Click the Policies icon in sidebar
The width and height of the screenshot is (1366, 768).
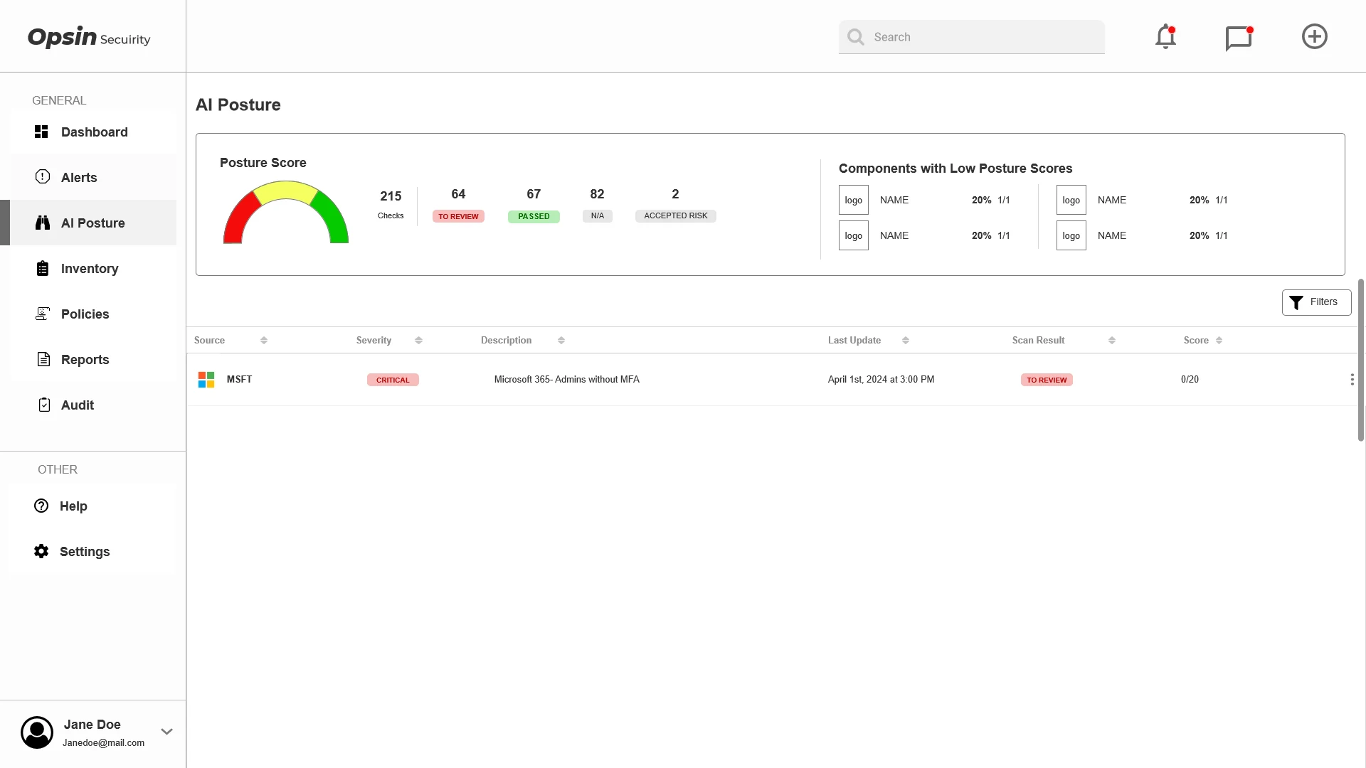43,314
